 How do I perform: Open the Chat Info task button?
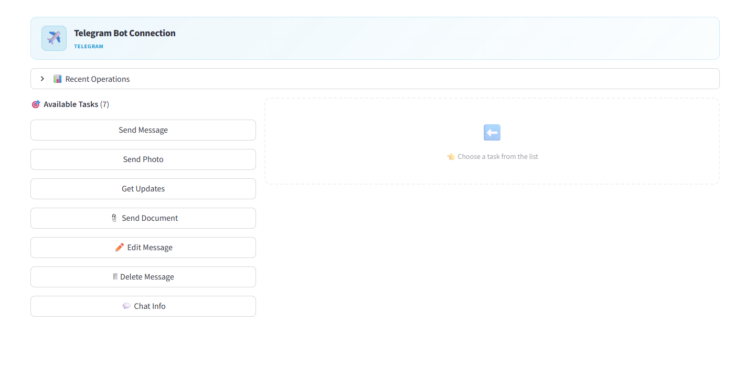coord(143,306)
